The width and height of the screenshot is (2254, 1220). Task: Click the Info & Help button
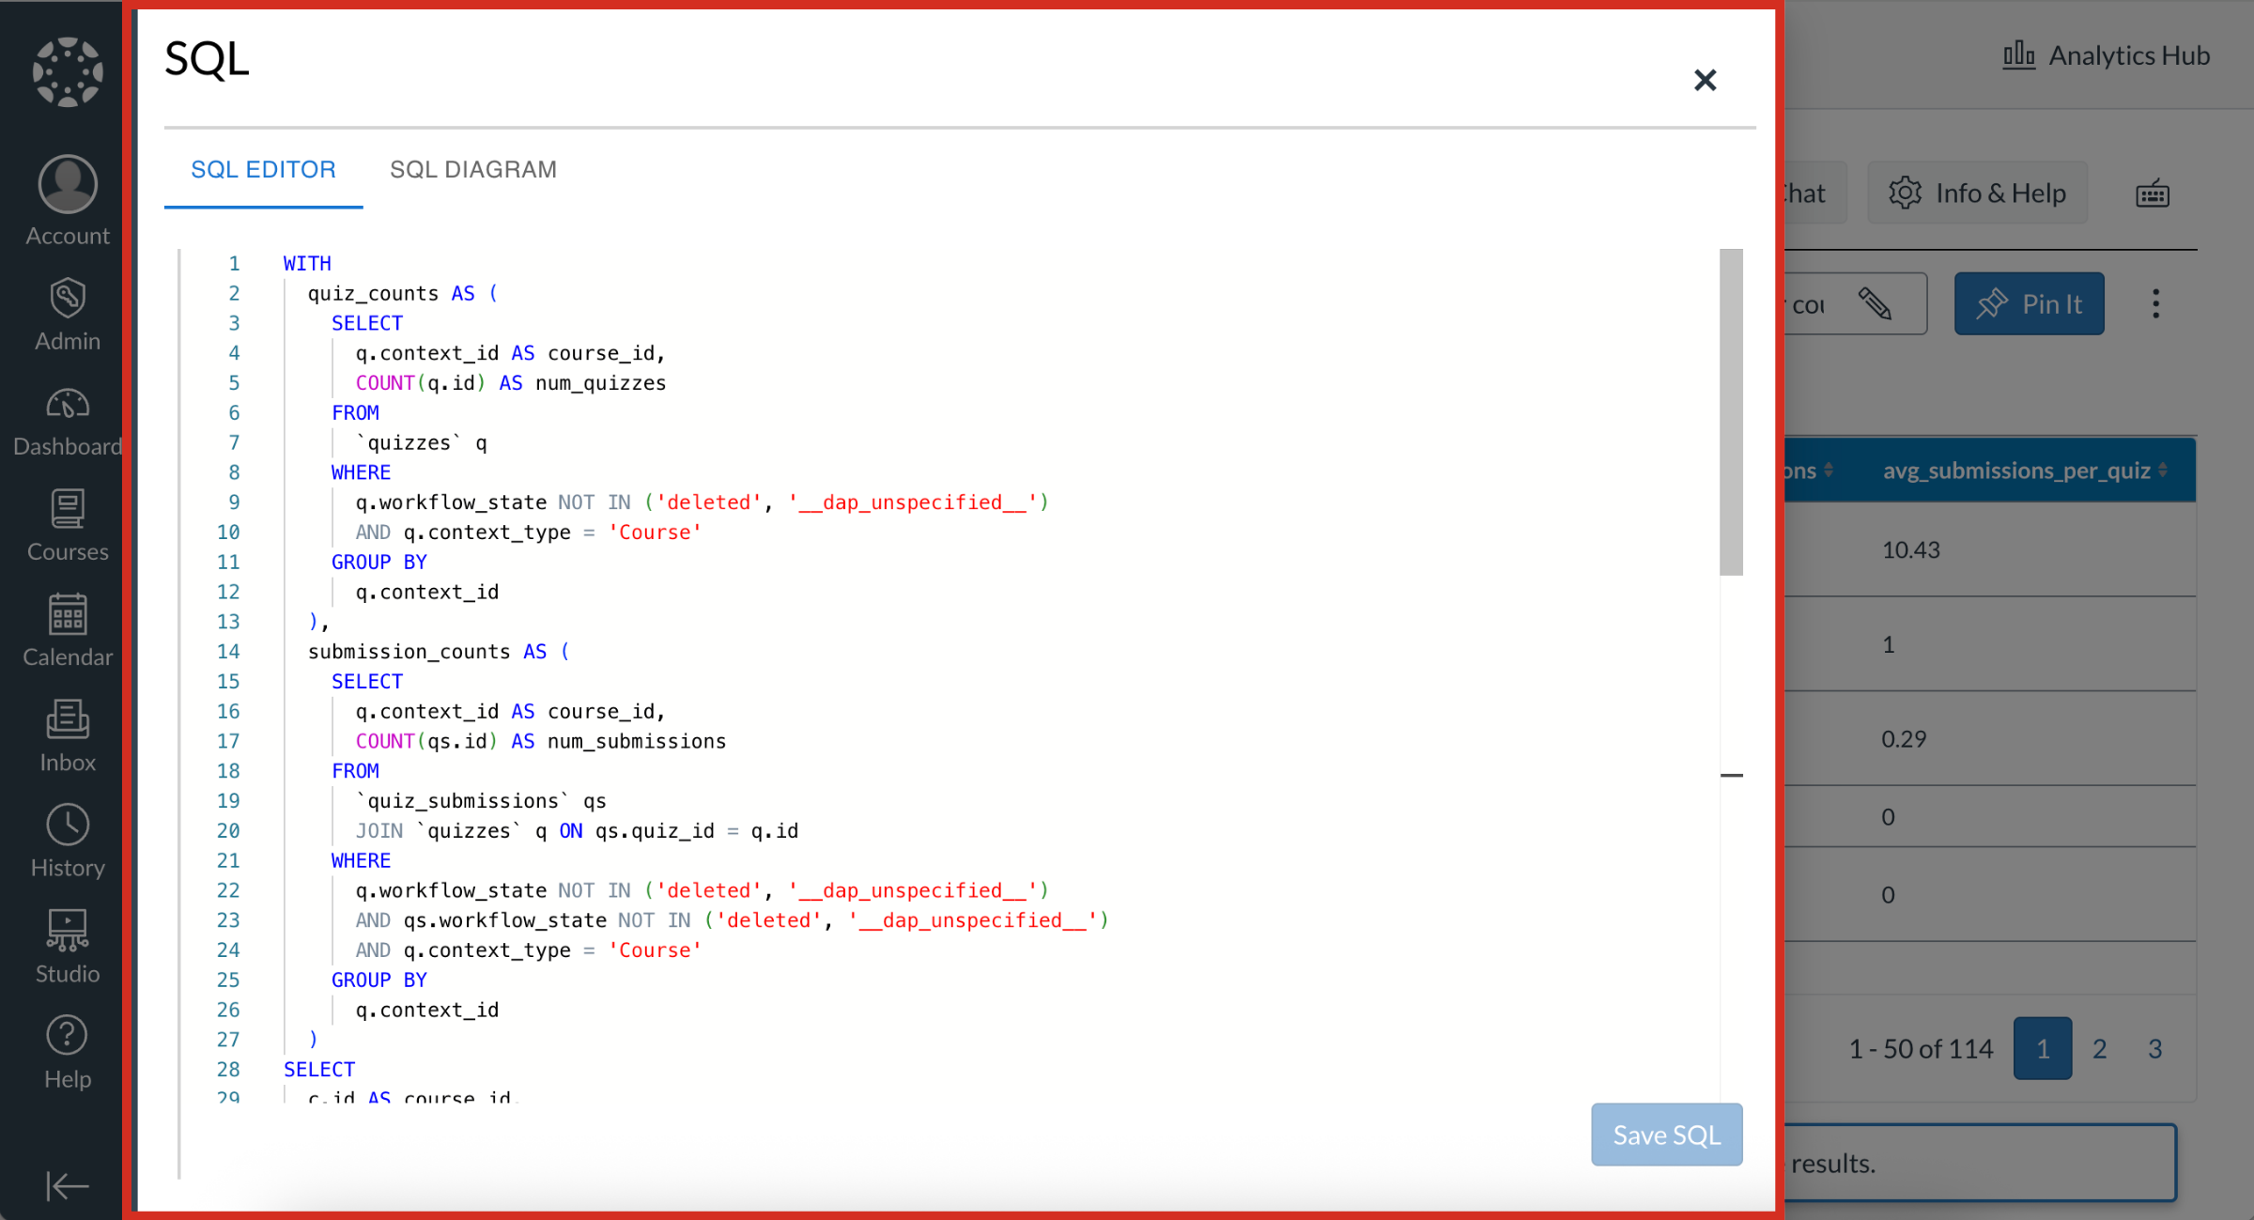[x=1977, y=193]
